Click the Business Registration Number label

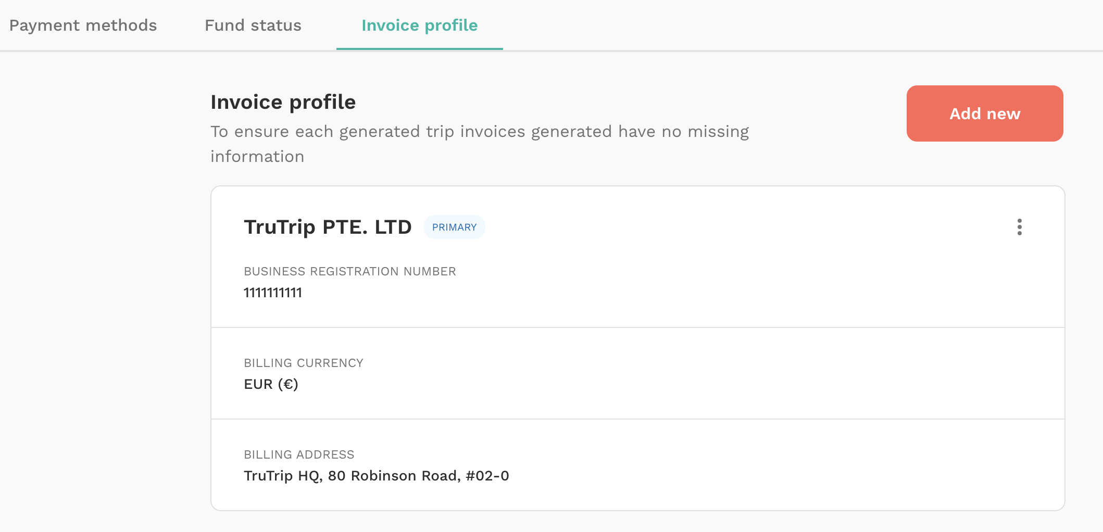point(349,272)
